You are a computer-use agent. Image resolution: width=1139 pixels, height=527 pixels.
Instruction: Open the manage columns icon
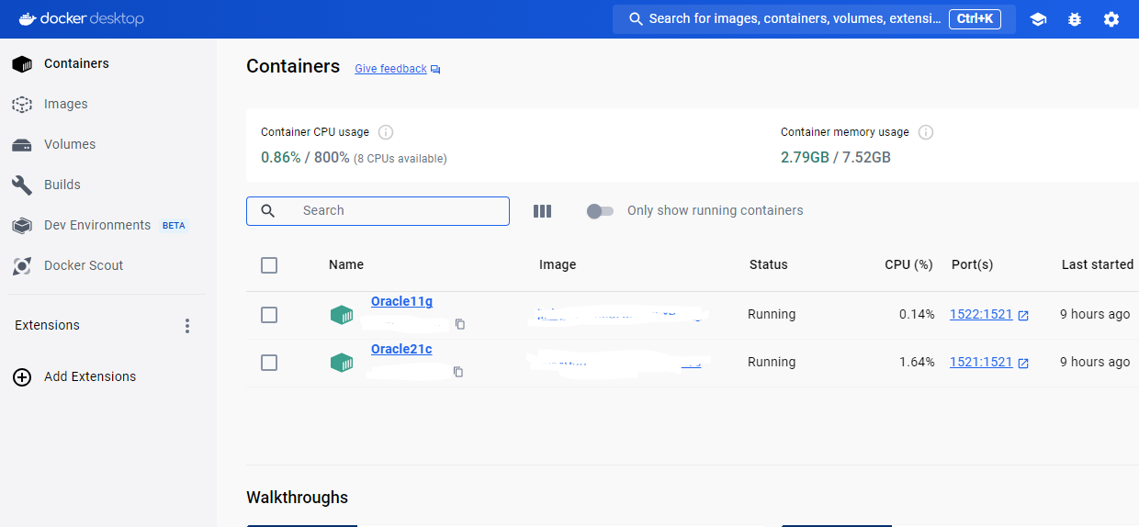coord(543,211)
